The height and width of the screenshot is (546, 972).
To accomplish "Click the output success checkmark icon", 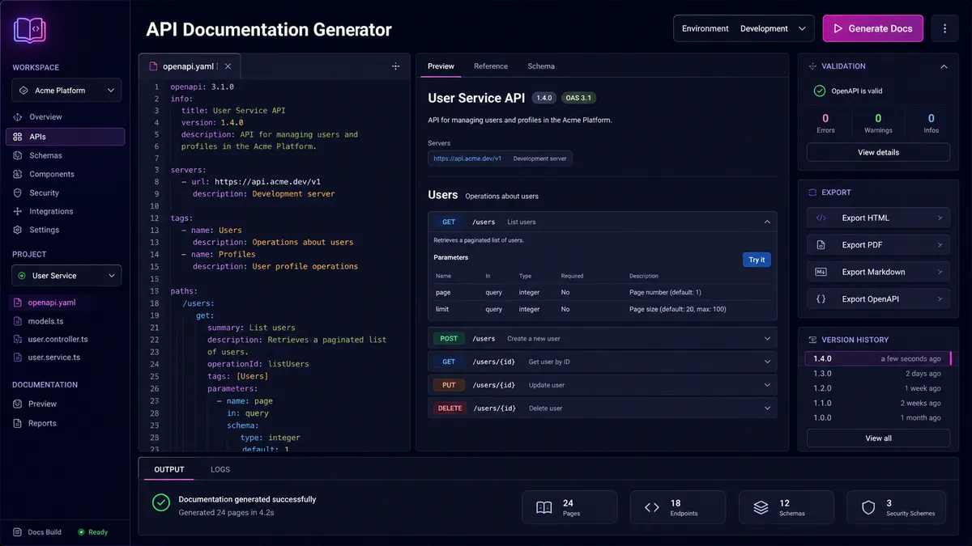I will pyautogui.click(x=161, y=503).
